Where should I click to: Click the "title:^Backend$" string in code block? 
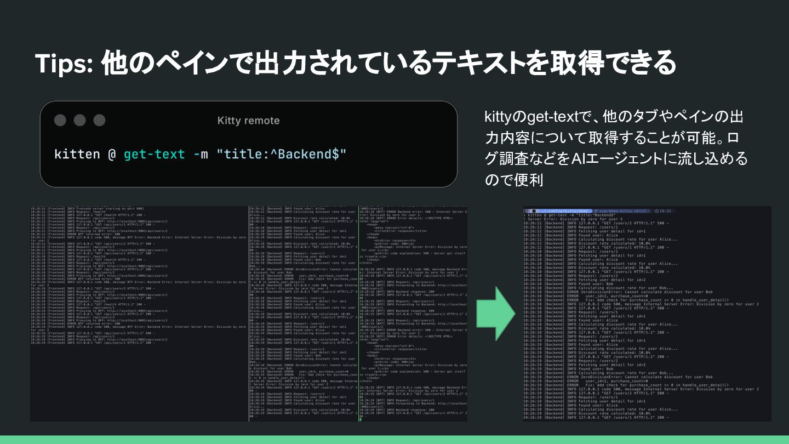282,154
